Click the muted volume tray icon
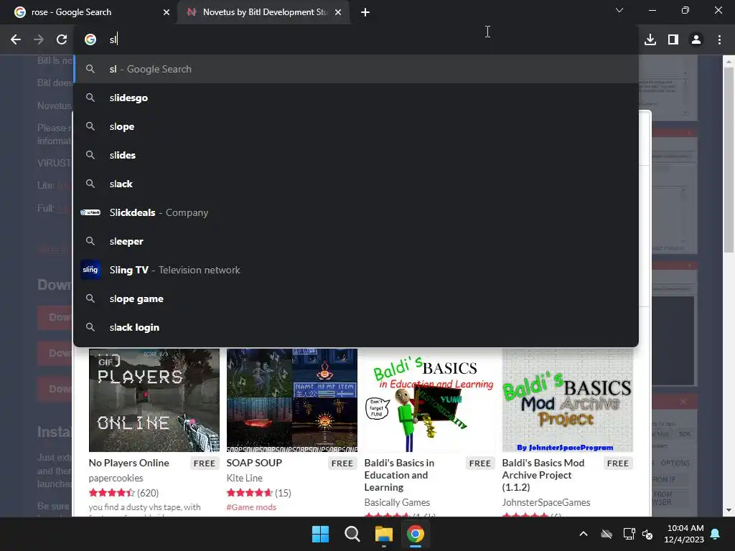735x551 pixels. click(647, 534)
